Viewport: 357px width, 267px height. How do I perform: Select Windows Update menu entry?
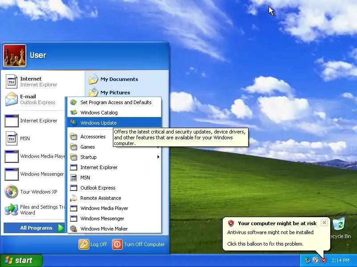[x=114, y=123]
